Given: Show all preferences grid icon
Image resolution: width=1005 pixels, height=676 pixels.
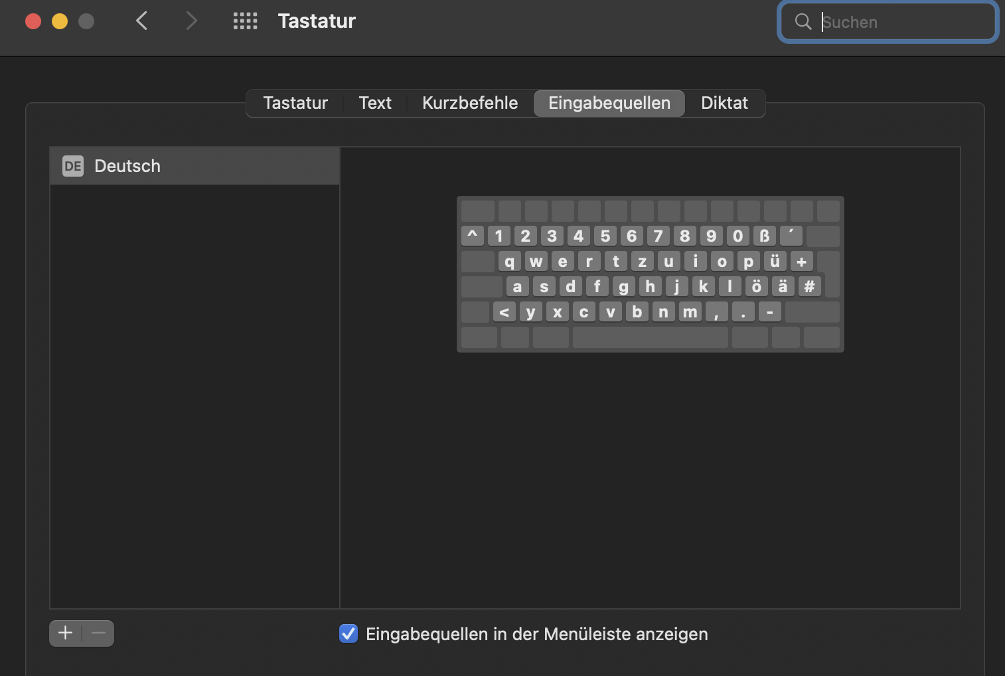Looking at the screenshot, I should coord(245,21).
